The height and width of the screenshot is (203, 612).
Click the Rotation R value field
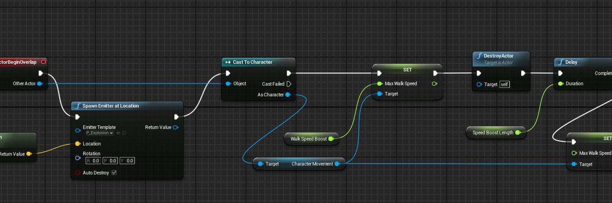(93, 161)
